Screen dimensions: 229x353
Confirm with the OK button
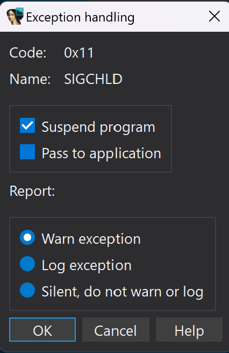pyautogui.click(x=42, y=329)
